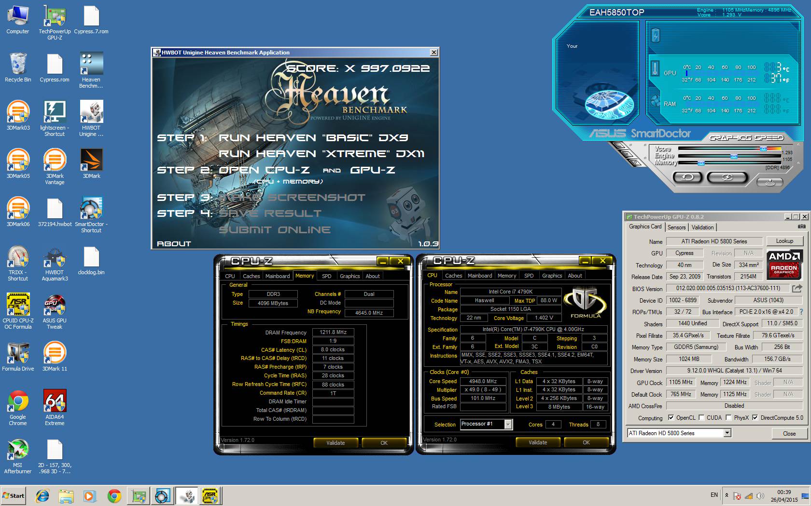Launch 3DMark05 desktop icon
This screenshot has width=811, height=506.
click(x=18, y=164)
